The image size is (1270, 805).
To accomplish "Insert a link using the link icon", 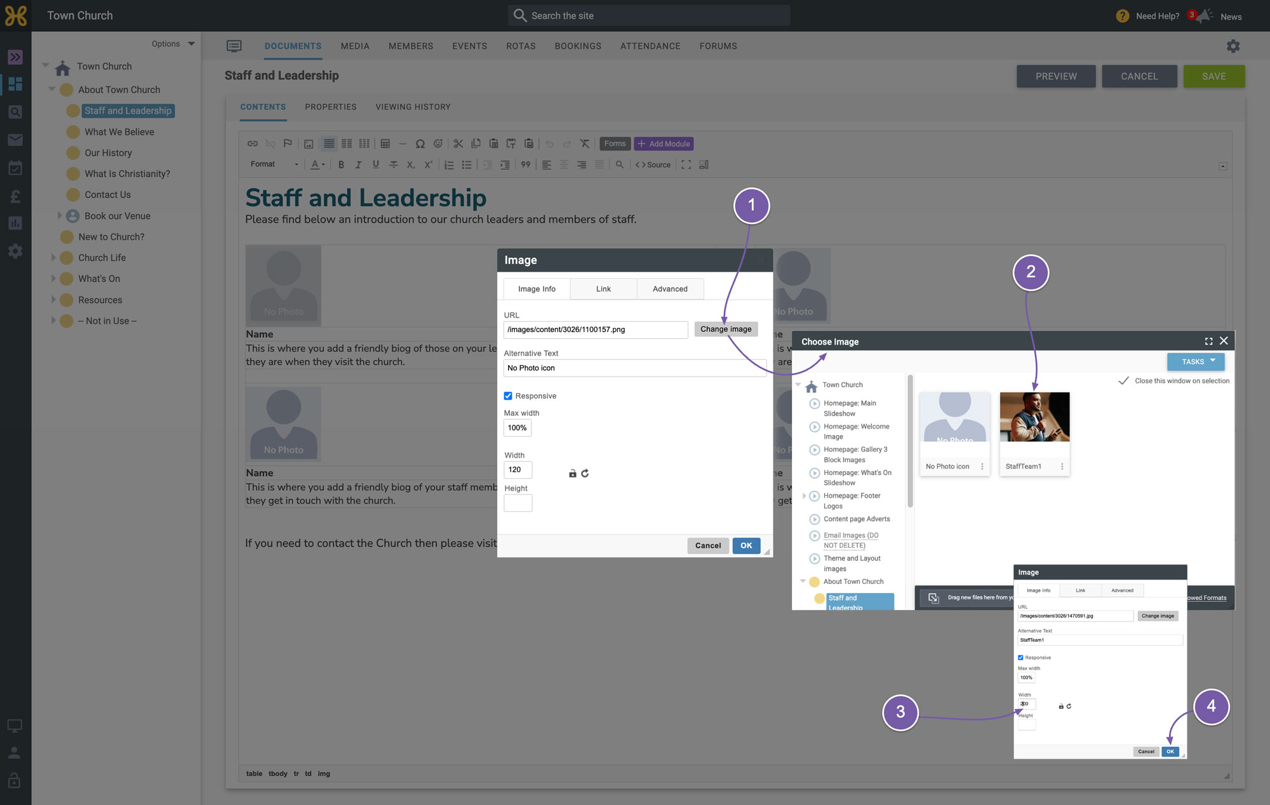I will 252,143.
